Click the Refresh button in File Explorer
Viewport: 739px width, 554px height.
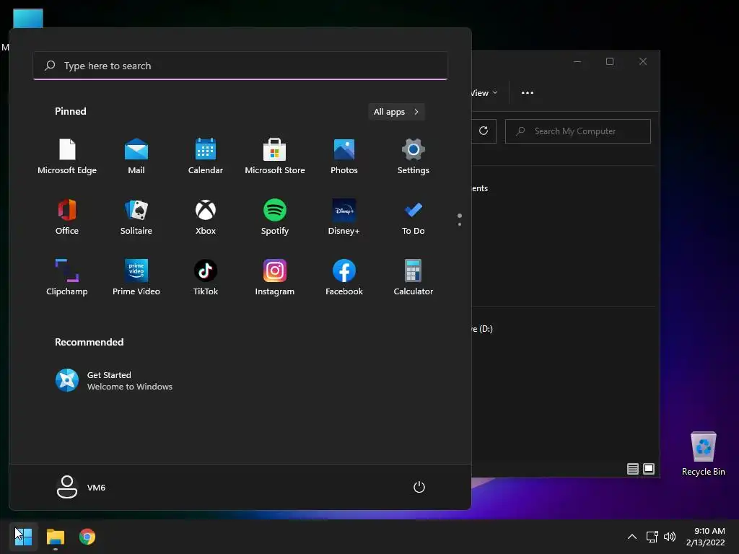coord(484,131)
